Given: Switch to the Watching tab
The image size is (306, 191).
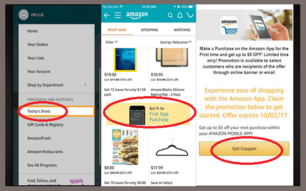Looking at the screenshot, I should (x=182, y=30).
